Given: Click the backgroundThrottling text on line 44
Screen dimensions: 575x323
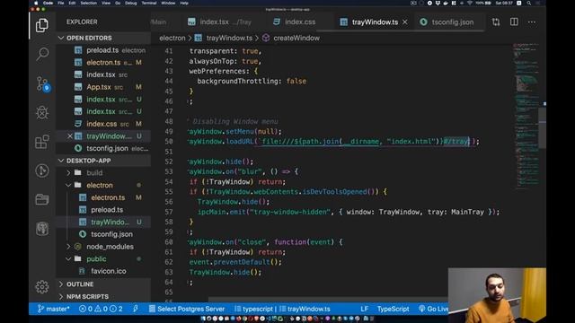Looking at the screenshot, I should coord(237,82).
